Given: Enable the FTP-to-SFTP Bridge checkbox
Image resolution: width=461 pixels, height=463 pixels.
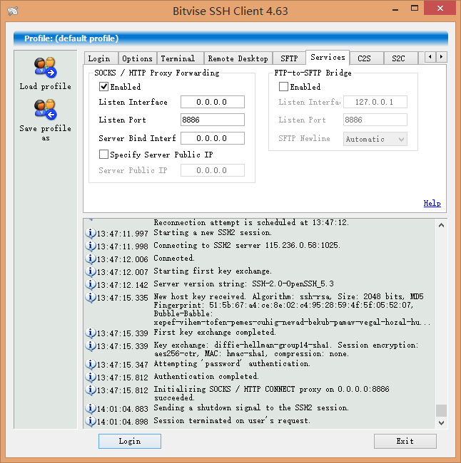Looking at the screenshot, I should [x=283, y=87].
